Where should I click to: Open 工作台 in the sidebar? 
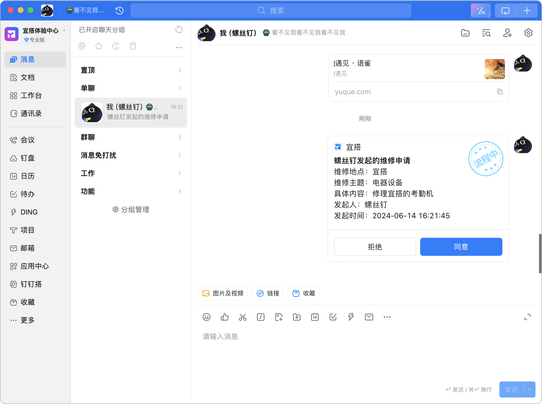tap(35, 96)
